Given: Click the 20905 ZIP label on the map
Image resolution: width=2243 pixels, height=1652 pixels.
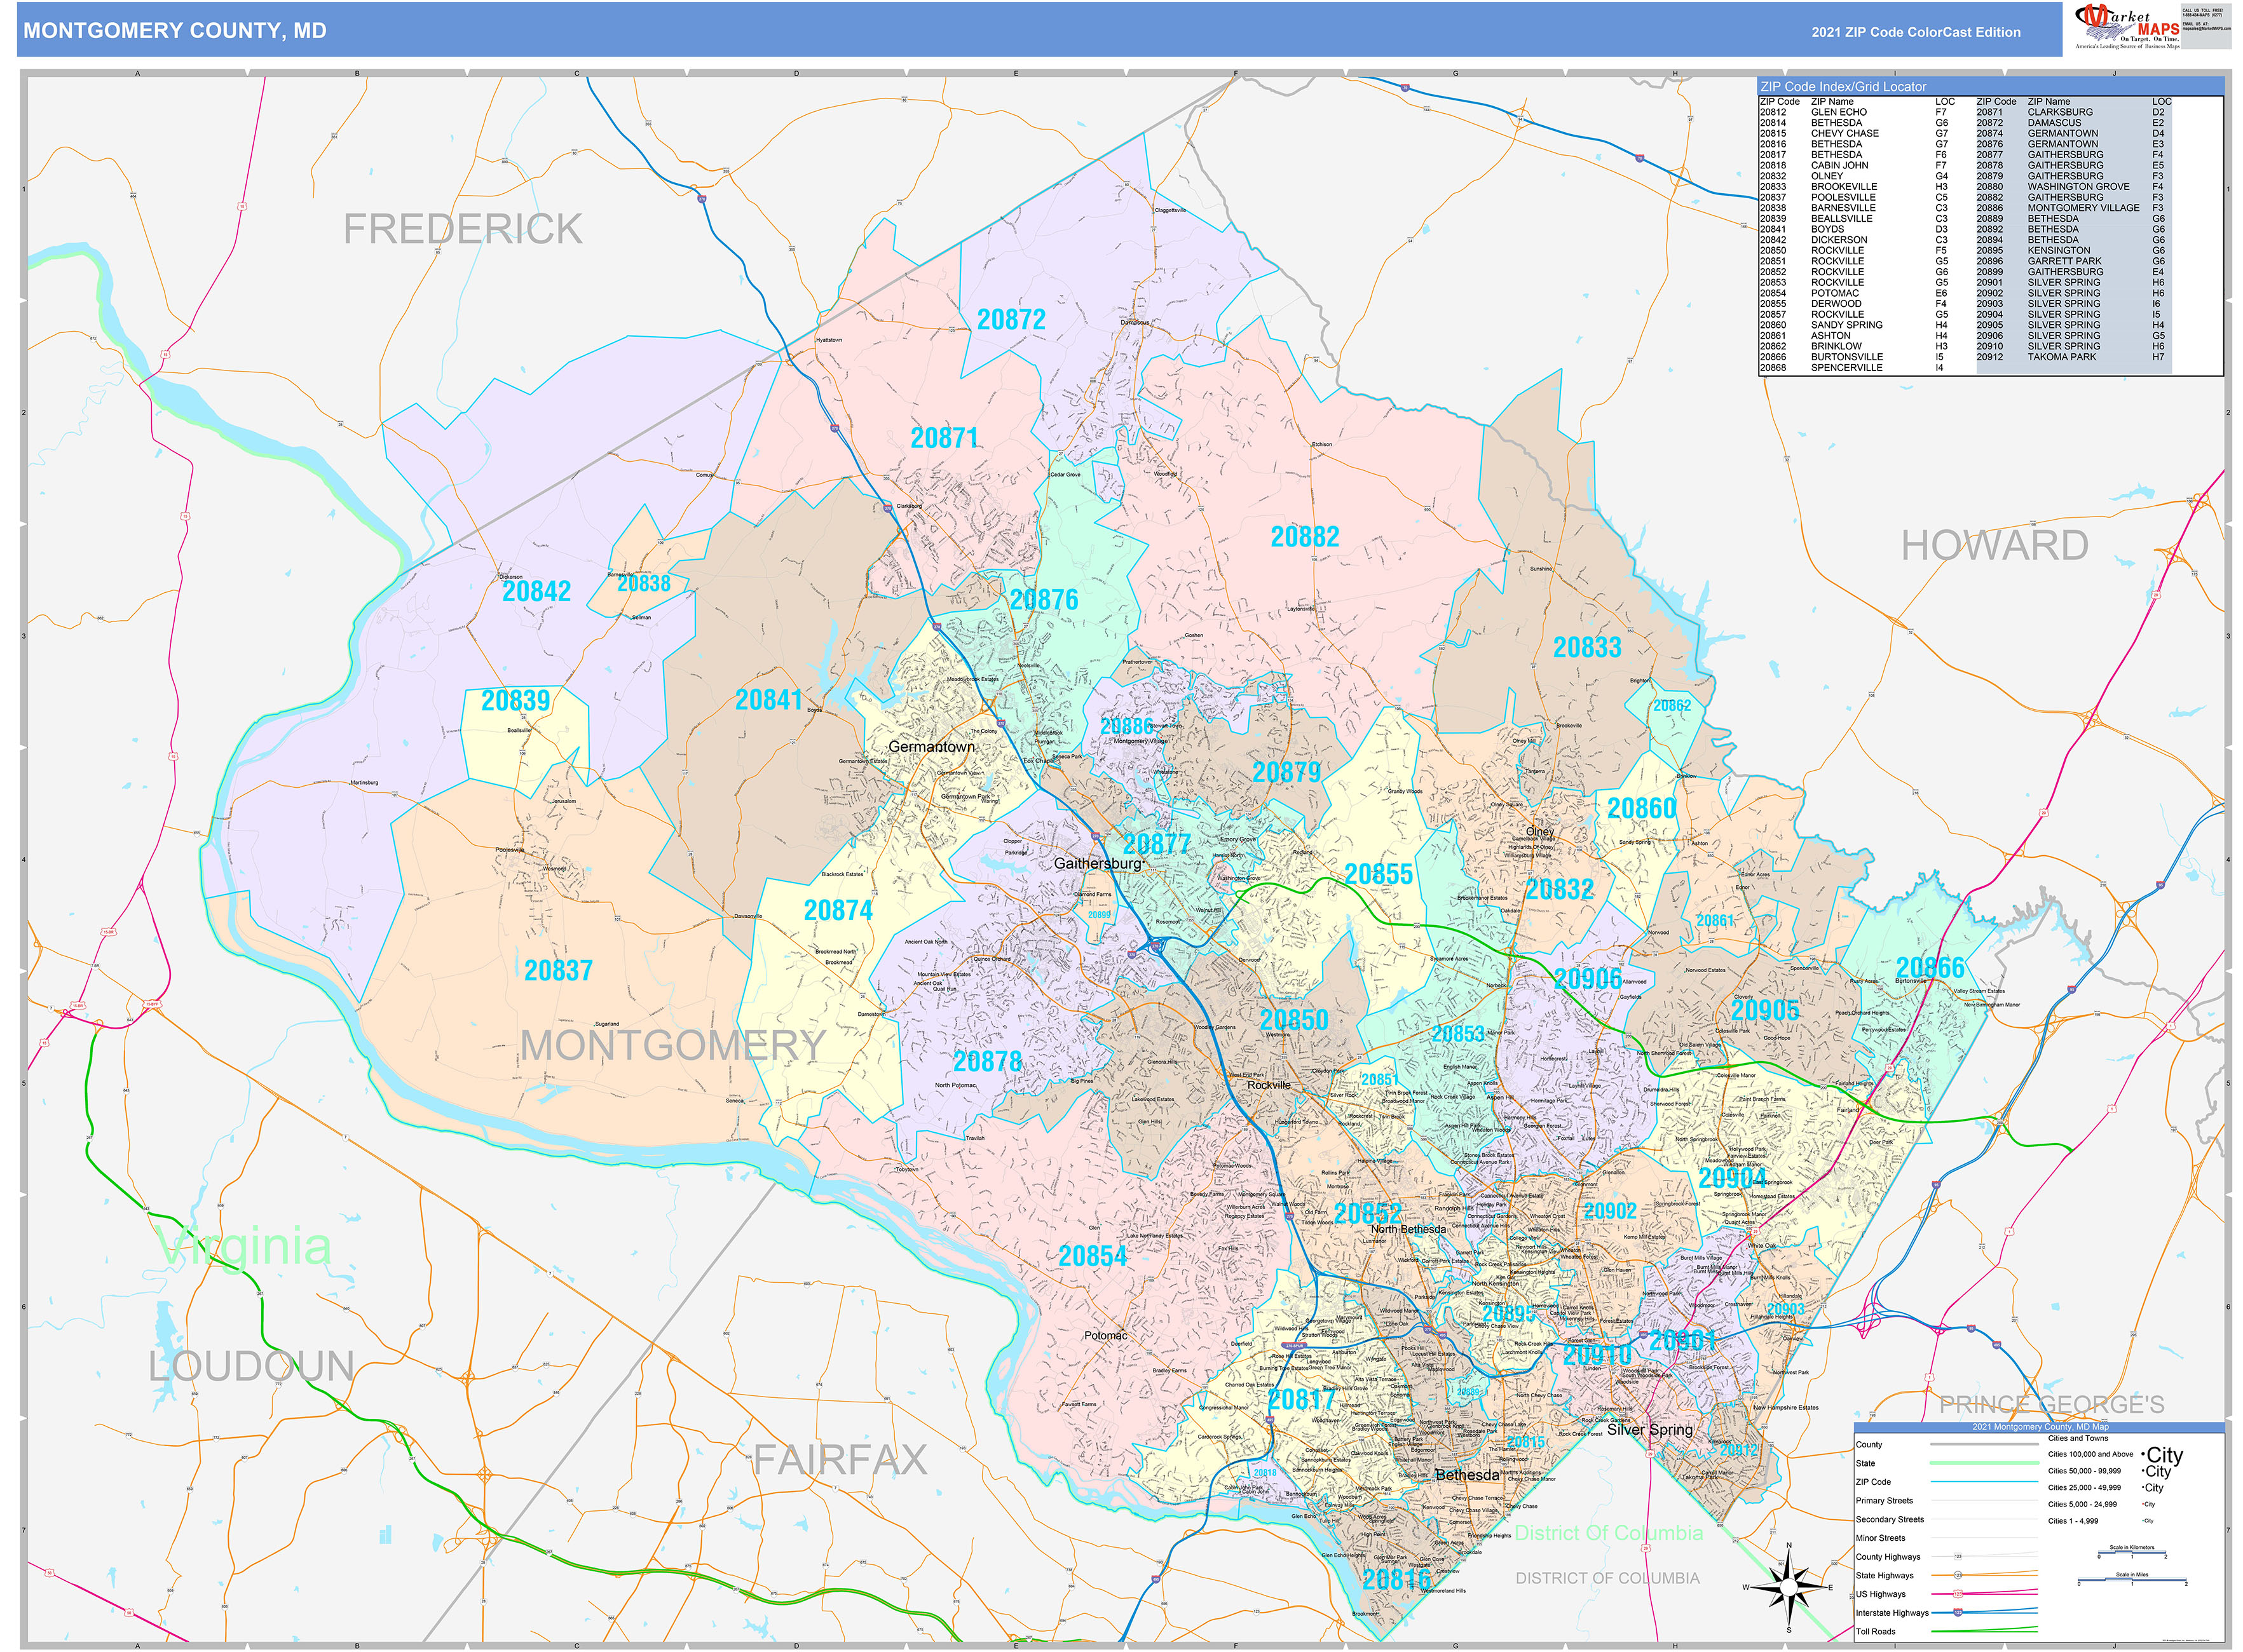Looking at the screenshot, I should point(1766,1011).
